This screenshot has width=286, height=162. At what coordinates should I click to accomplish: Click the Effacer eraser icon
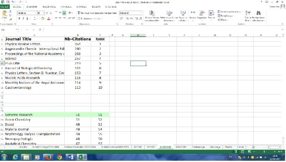coord(219,20)
